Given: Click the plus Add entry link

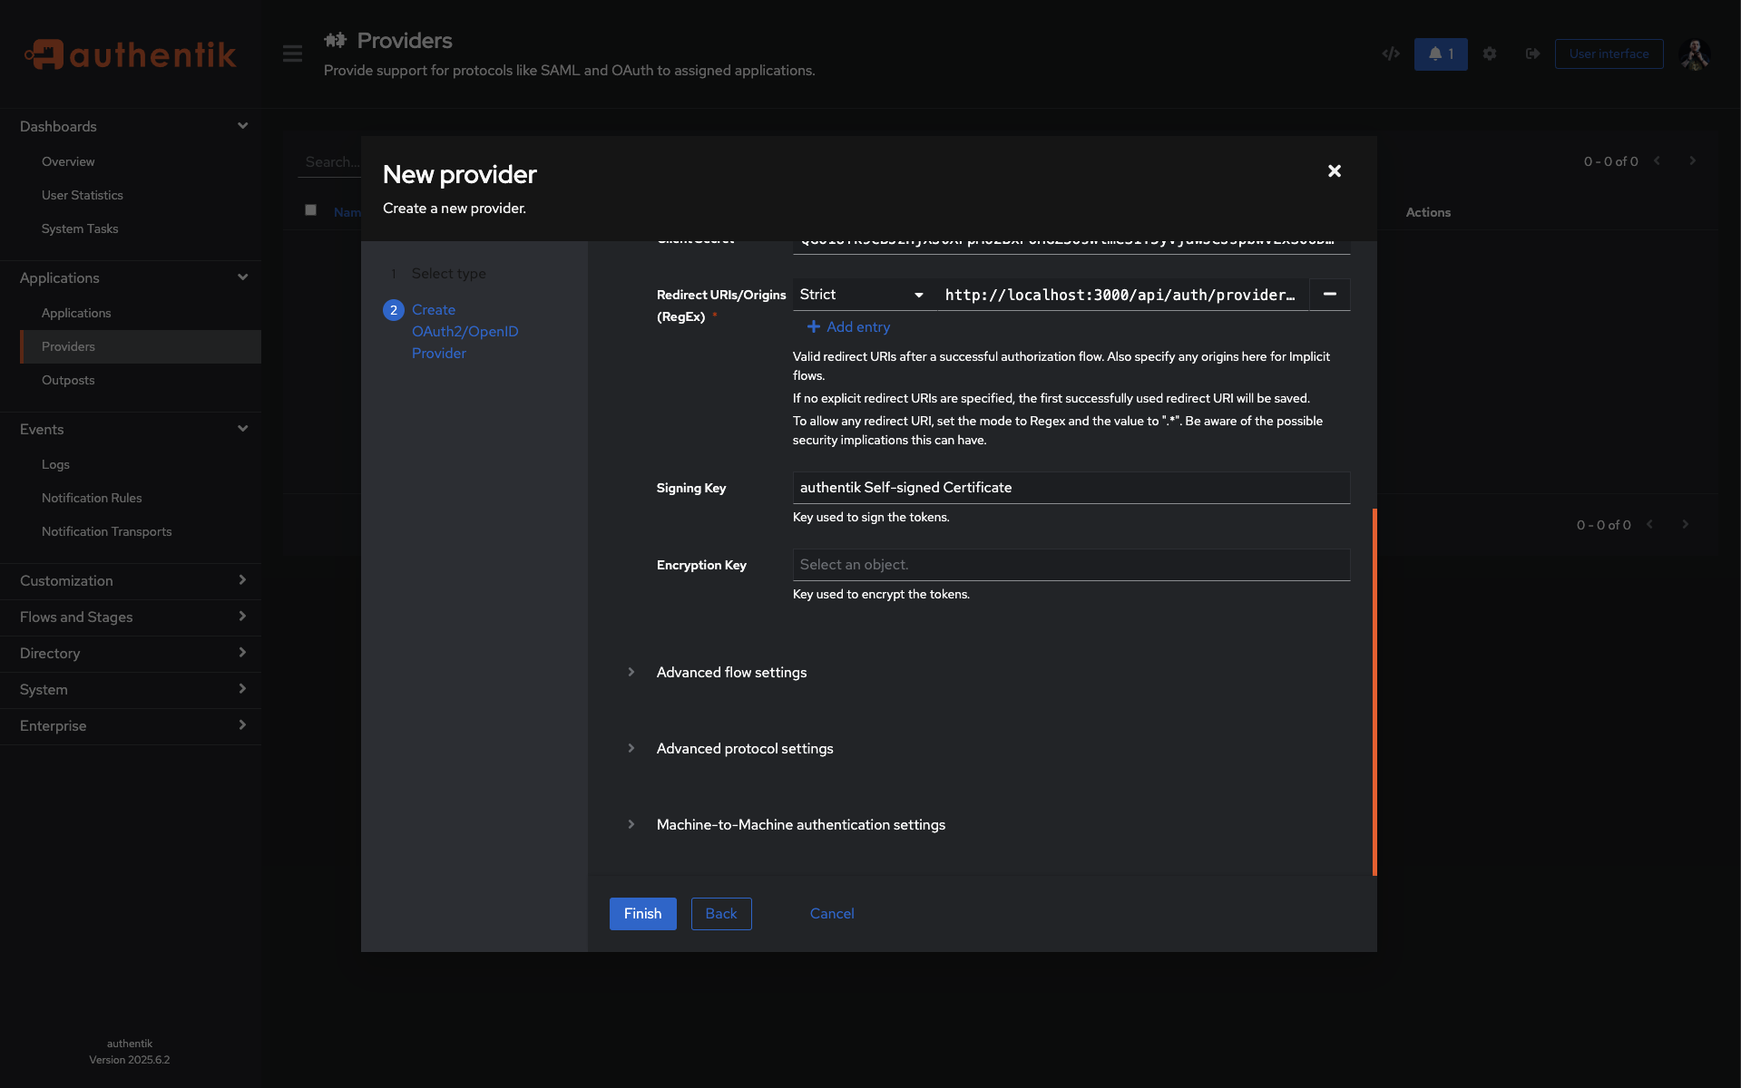Looking at the screenshot, I should (848, 326).
